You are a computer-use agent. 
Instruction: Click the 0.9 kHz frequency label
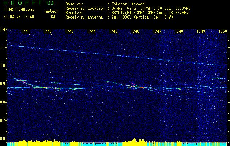(3, 84)
